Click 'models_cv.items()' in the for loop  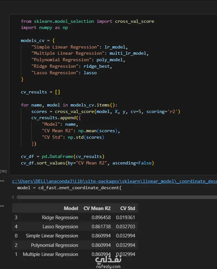(93, 105)
